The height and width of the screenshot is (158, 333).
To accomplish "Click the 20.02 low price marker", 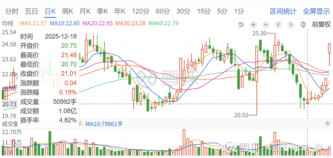I will (241, 115).
